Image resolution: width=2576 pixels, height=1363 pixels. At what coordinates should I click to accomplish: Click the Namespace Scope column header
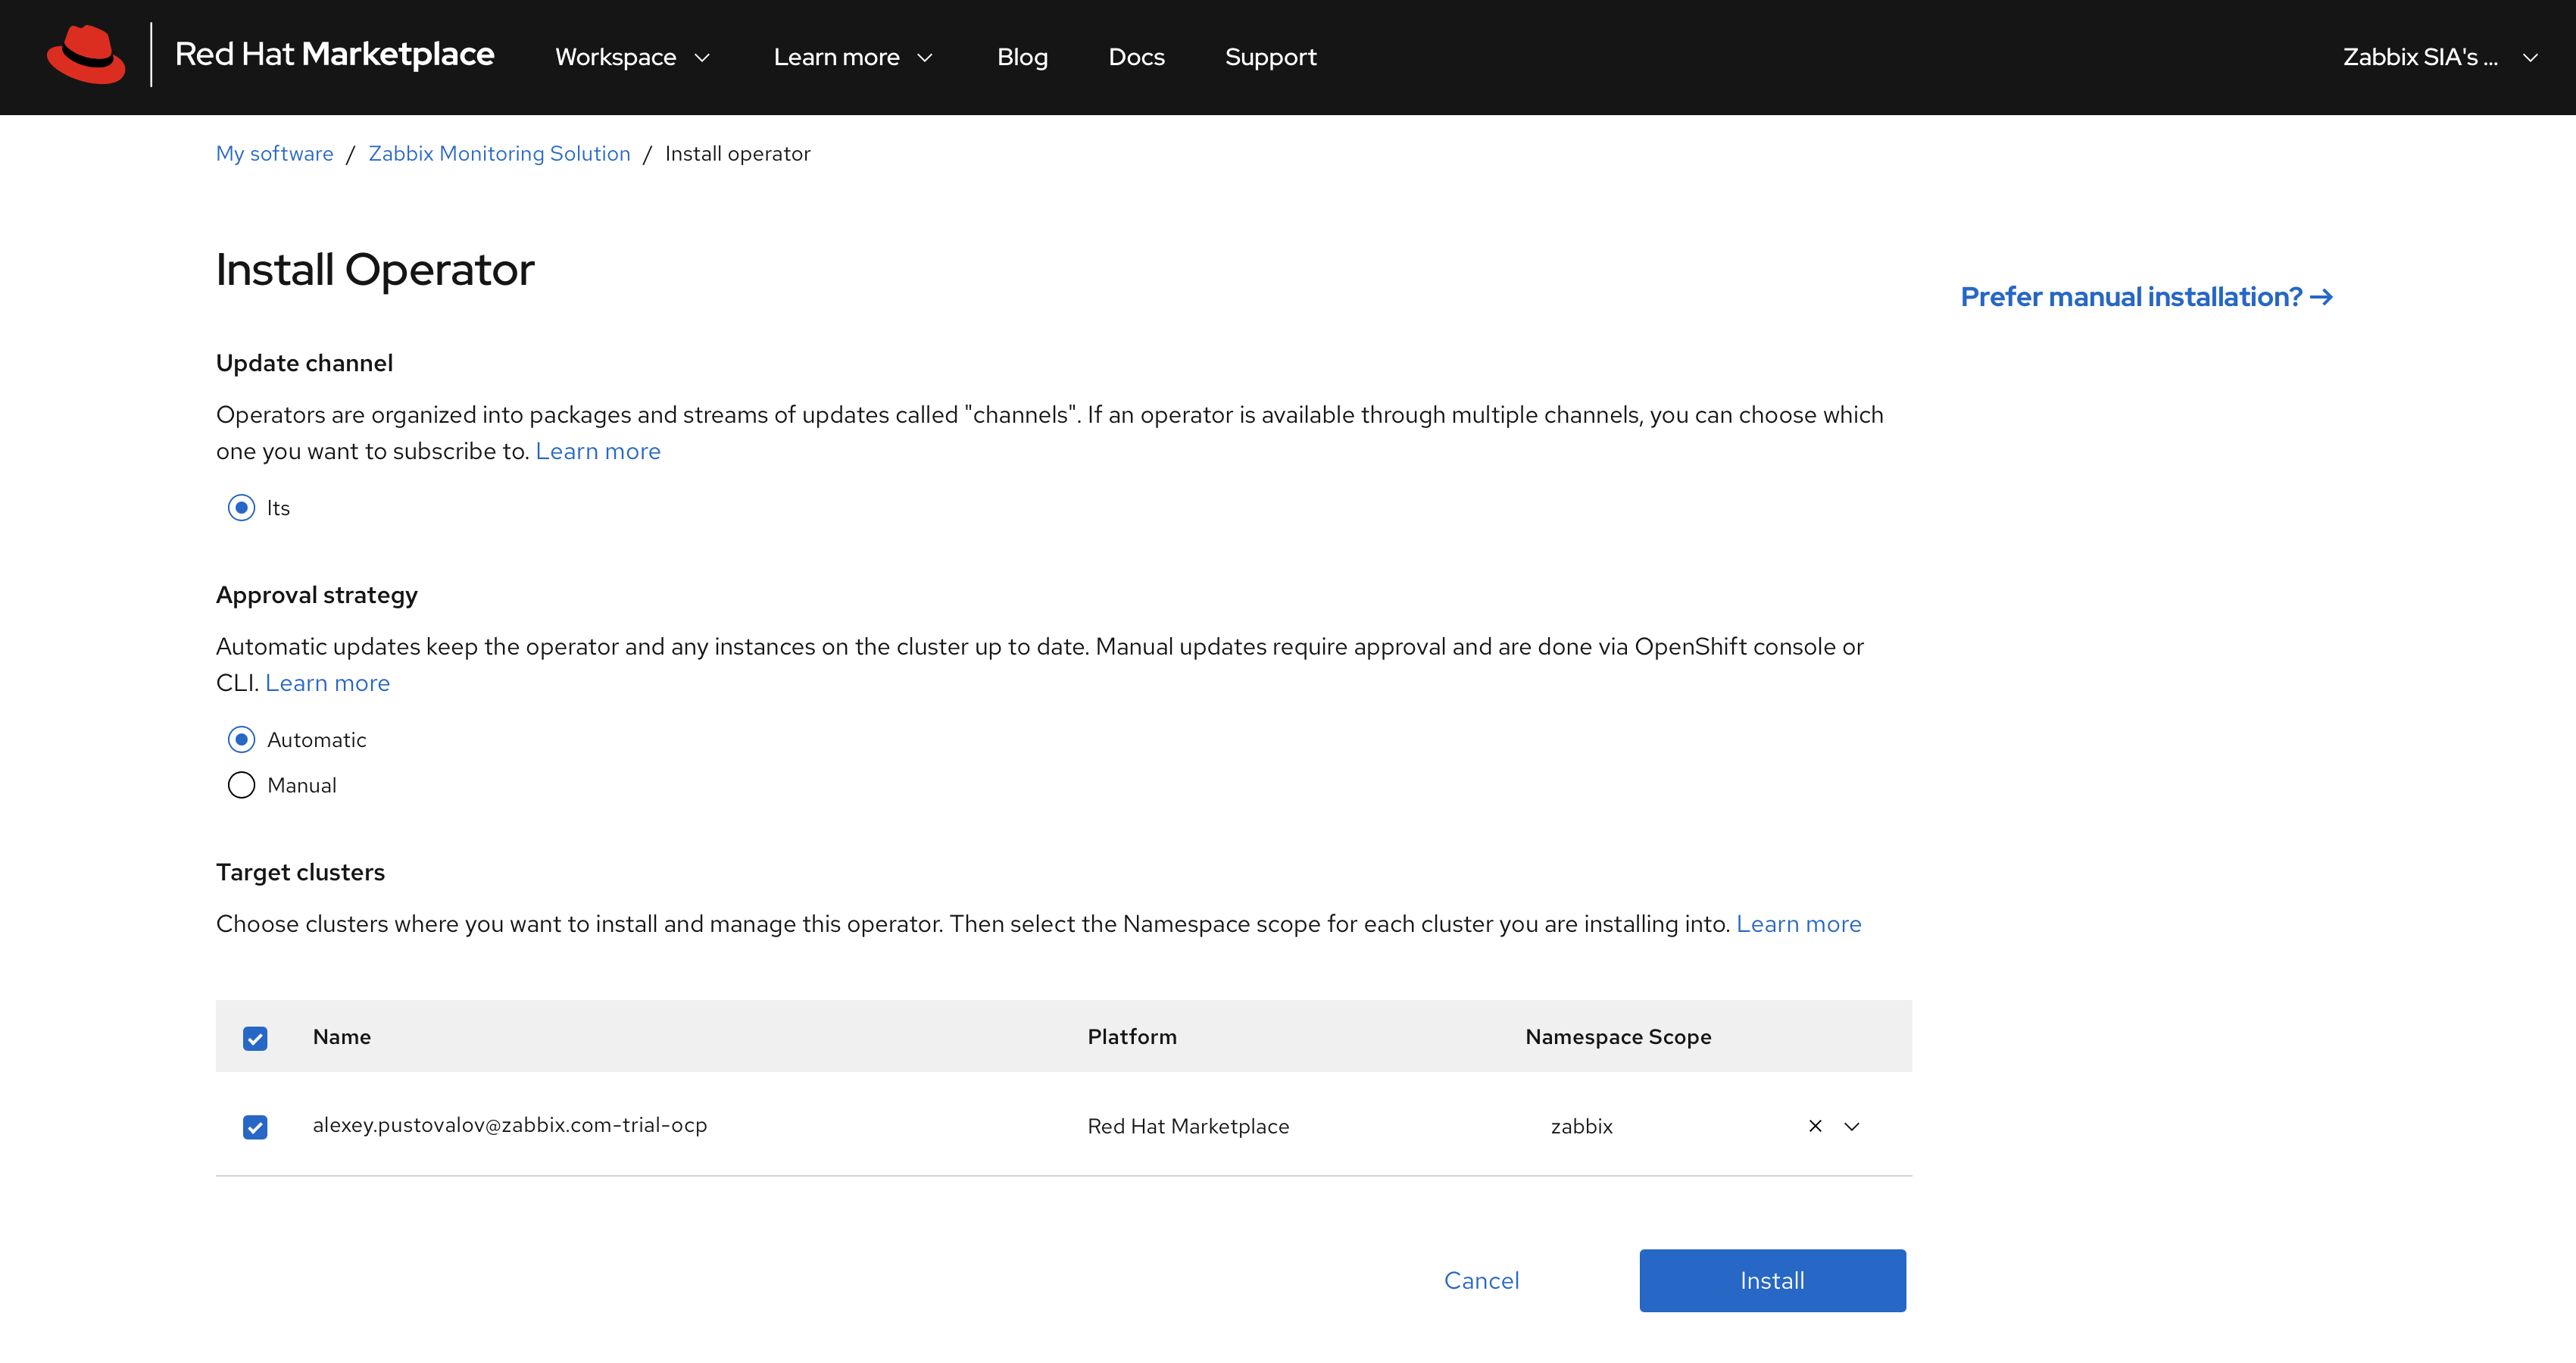coord(1618,1037)
